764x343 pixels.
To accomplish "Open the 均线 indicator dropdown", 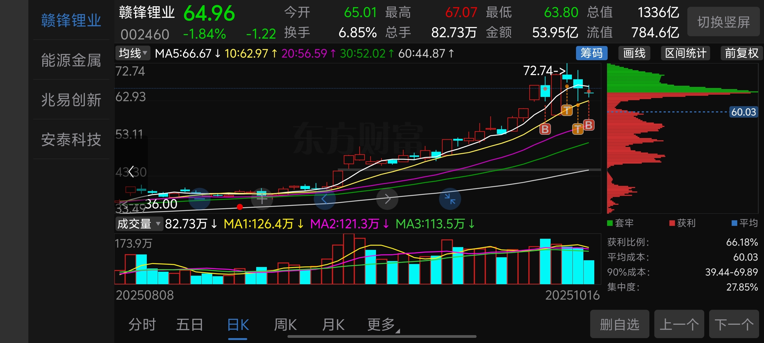I will [133, 53].
